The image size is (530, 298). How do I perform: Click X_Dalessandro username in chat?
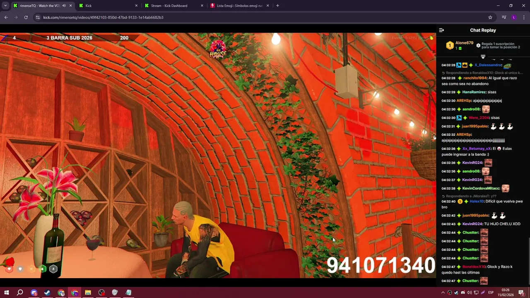tap(488, 65)
